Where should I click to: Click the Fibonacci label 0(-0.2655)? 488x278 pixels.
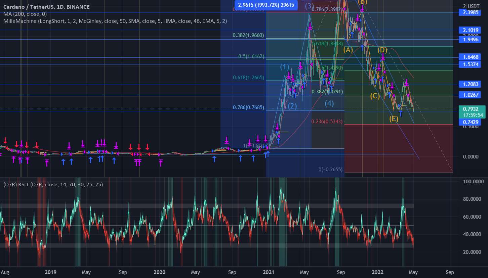[x=330, y=170]
